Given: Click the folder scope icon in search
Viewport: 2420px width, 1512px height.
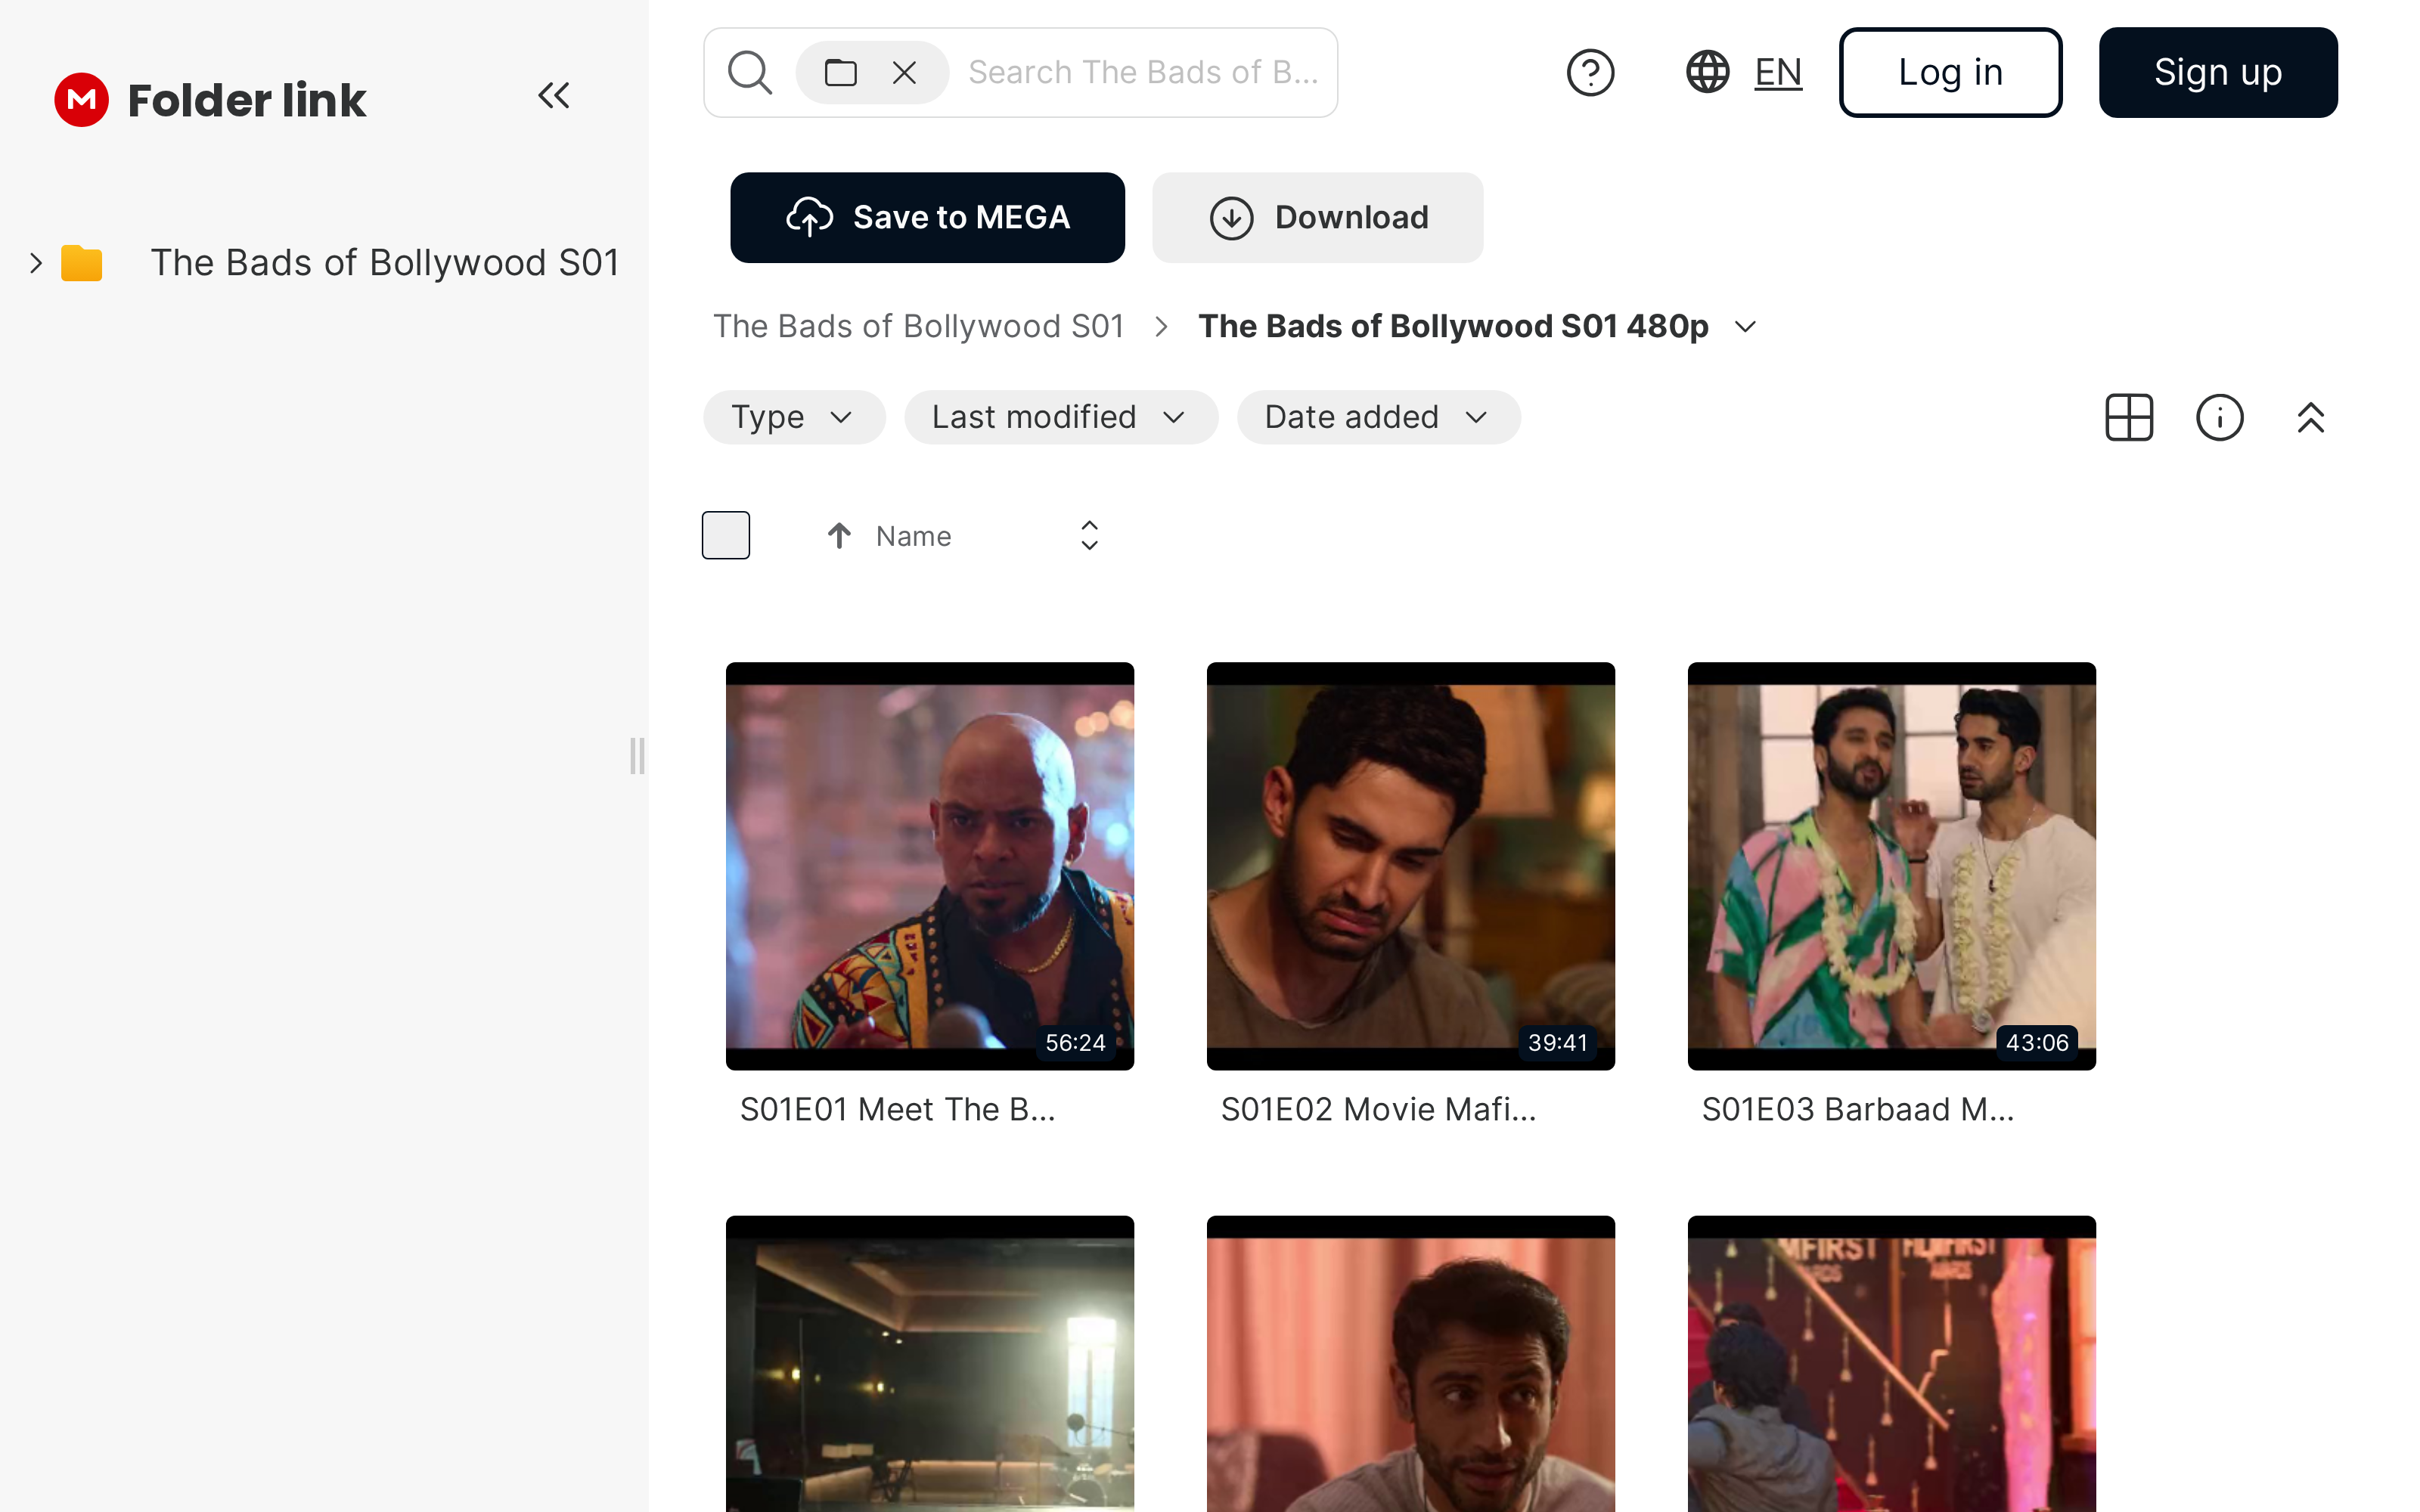Looking at the screenshot, I should (x=840, y=72).
